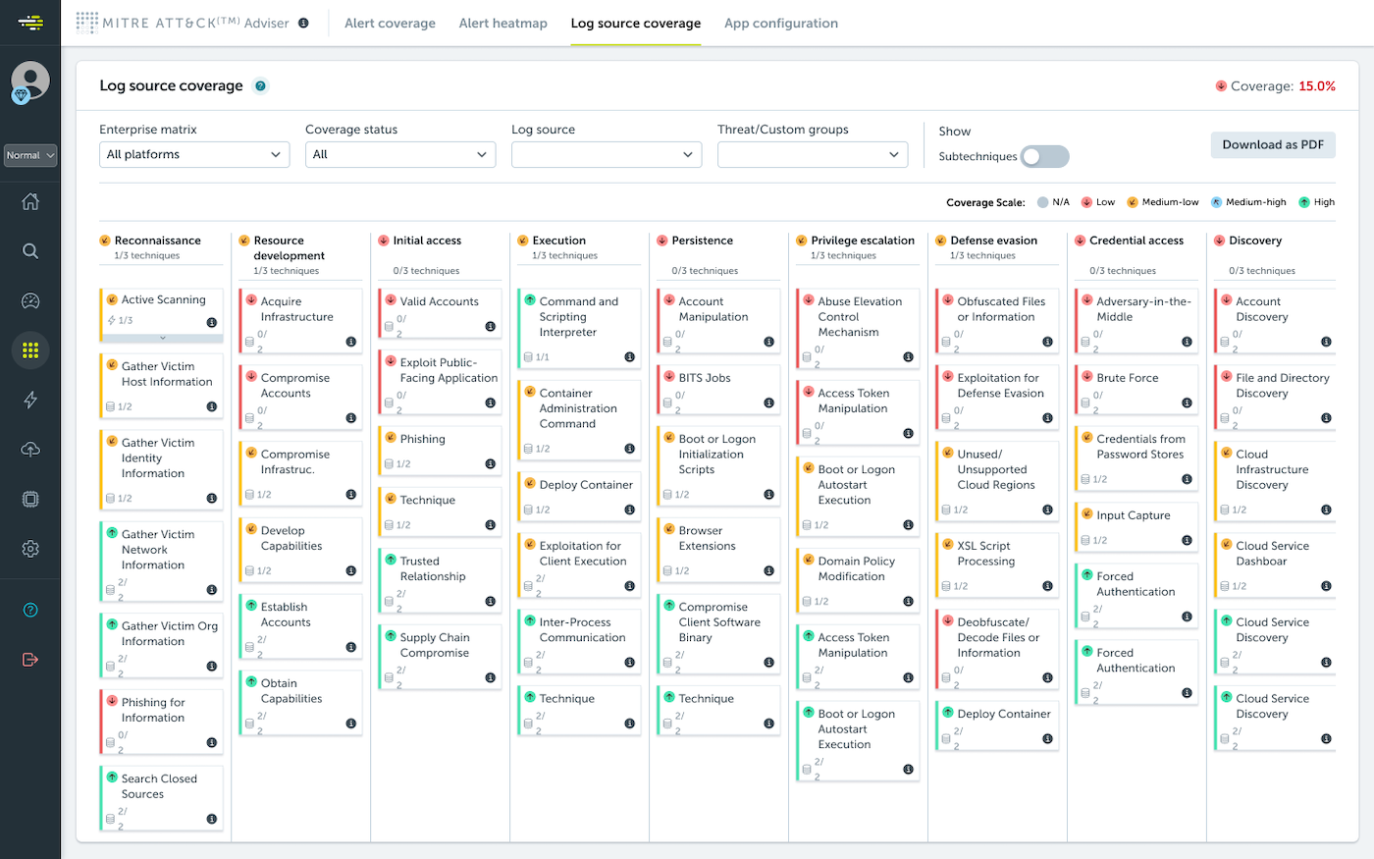Click the user avatar in sidebar

29,81
